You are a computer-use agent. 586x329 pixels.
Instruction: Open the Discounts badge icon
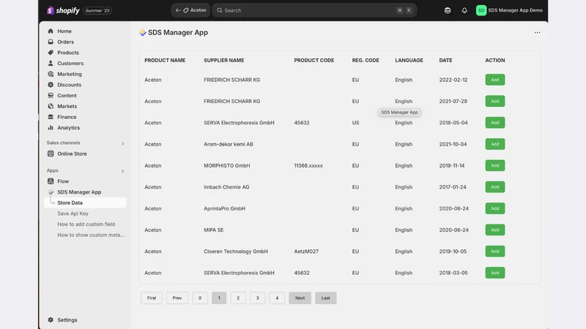[x=51, y=85]
